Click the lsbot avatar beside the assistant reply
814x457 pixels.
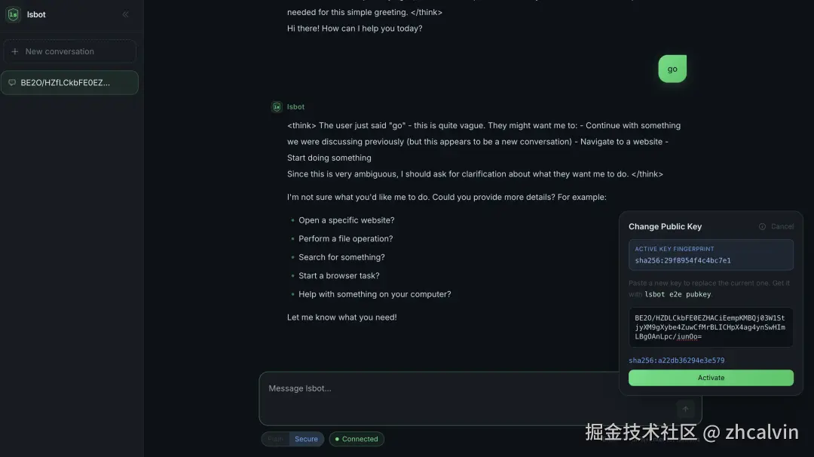click(x=277, y=106)
